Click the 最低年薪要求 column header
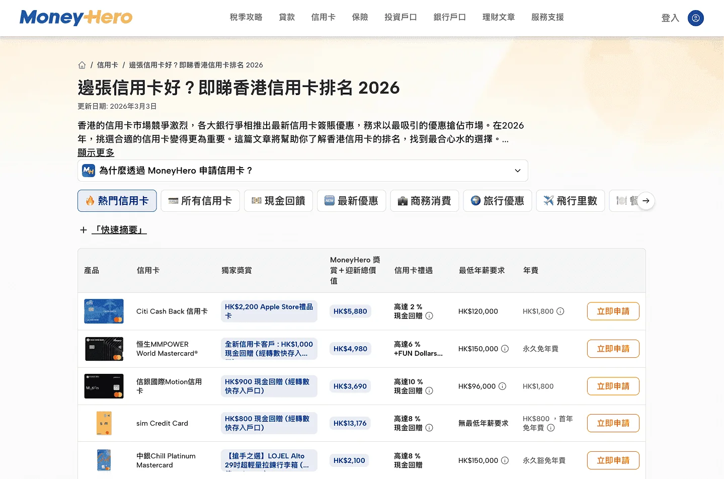Screen dimensions: 724x479 [x=481, y=271]
